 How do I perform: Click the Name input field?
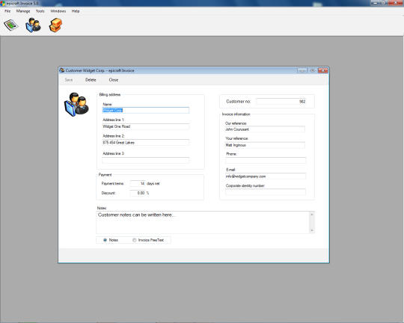pyautogui.click(x=146, y=110)
